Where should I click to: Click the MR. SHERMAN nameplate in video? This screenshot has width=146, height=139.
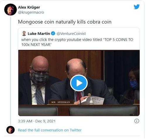tap(61, 102)
